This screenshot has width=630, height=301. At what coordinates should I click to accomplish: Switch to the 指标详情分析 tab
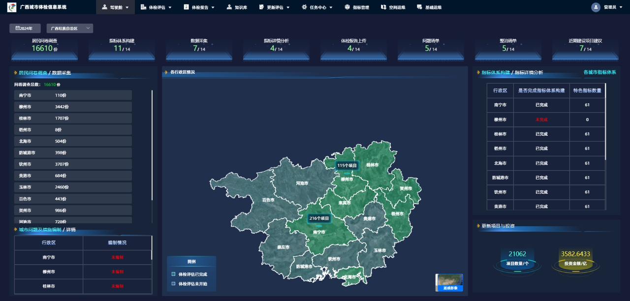[529, 73]
